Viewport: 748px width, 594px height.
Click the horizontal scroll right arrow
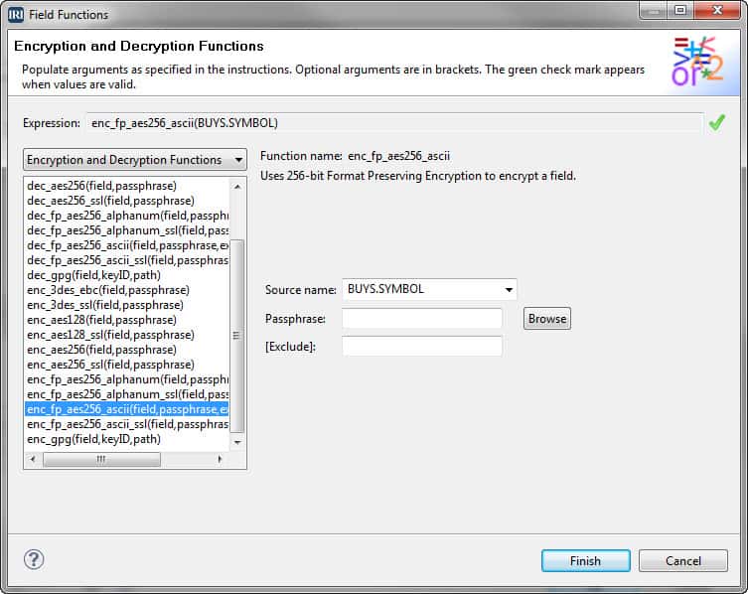click(x=220, y=459)
